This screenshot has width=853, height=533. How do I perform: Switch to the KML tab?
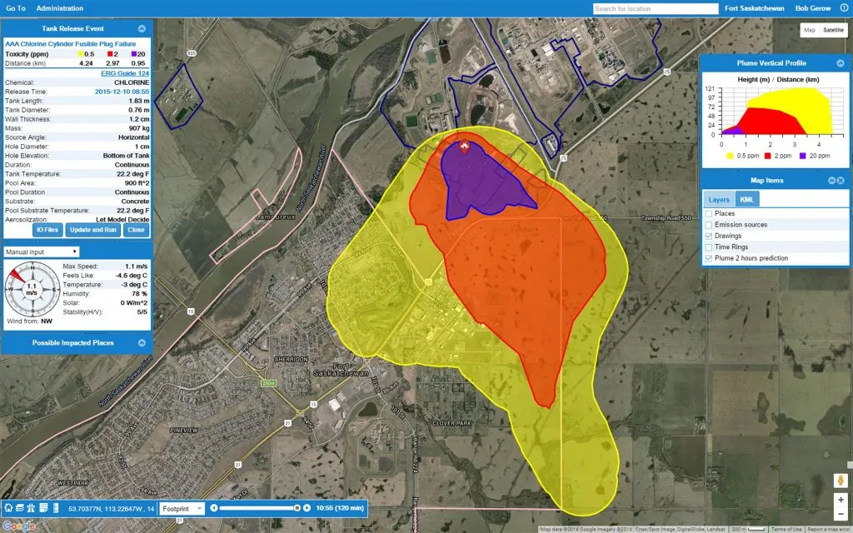748,200
